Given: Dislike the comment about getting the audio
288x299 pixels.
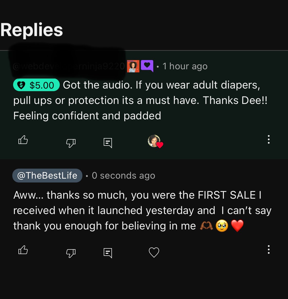Looking at the screenshot, I should (x=71, y=143).
